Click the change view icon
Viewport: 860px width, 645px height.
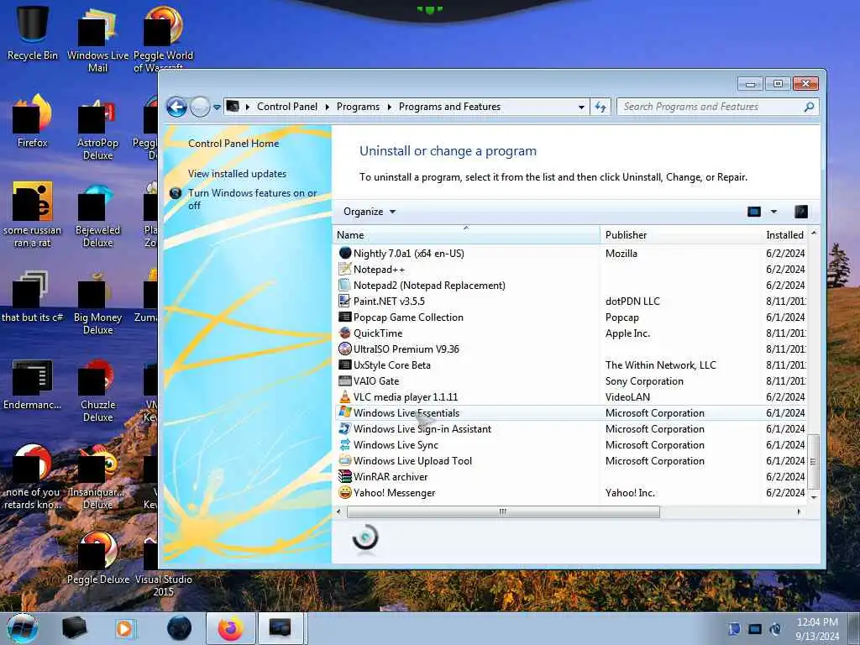tap(754, 212)
